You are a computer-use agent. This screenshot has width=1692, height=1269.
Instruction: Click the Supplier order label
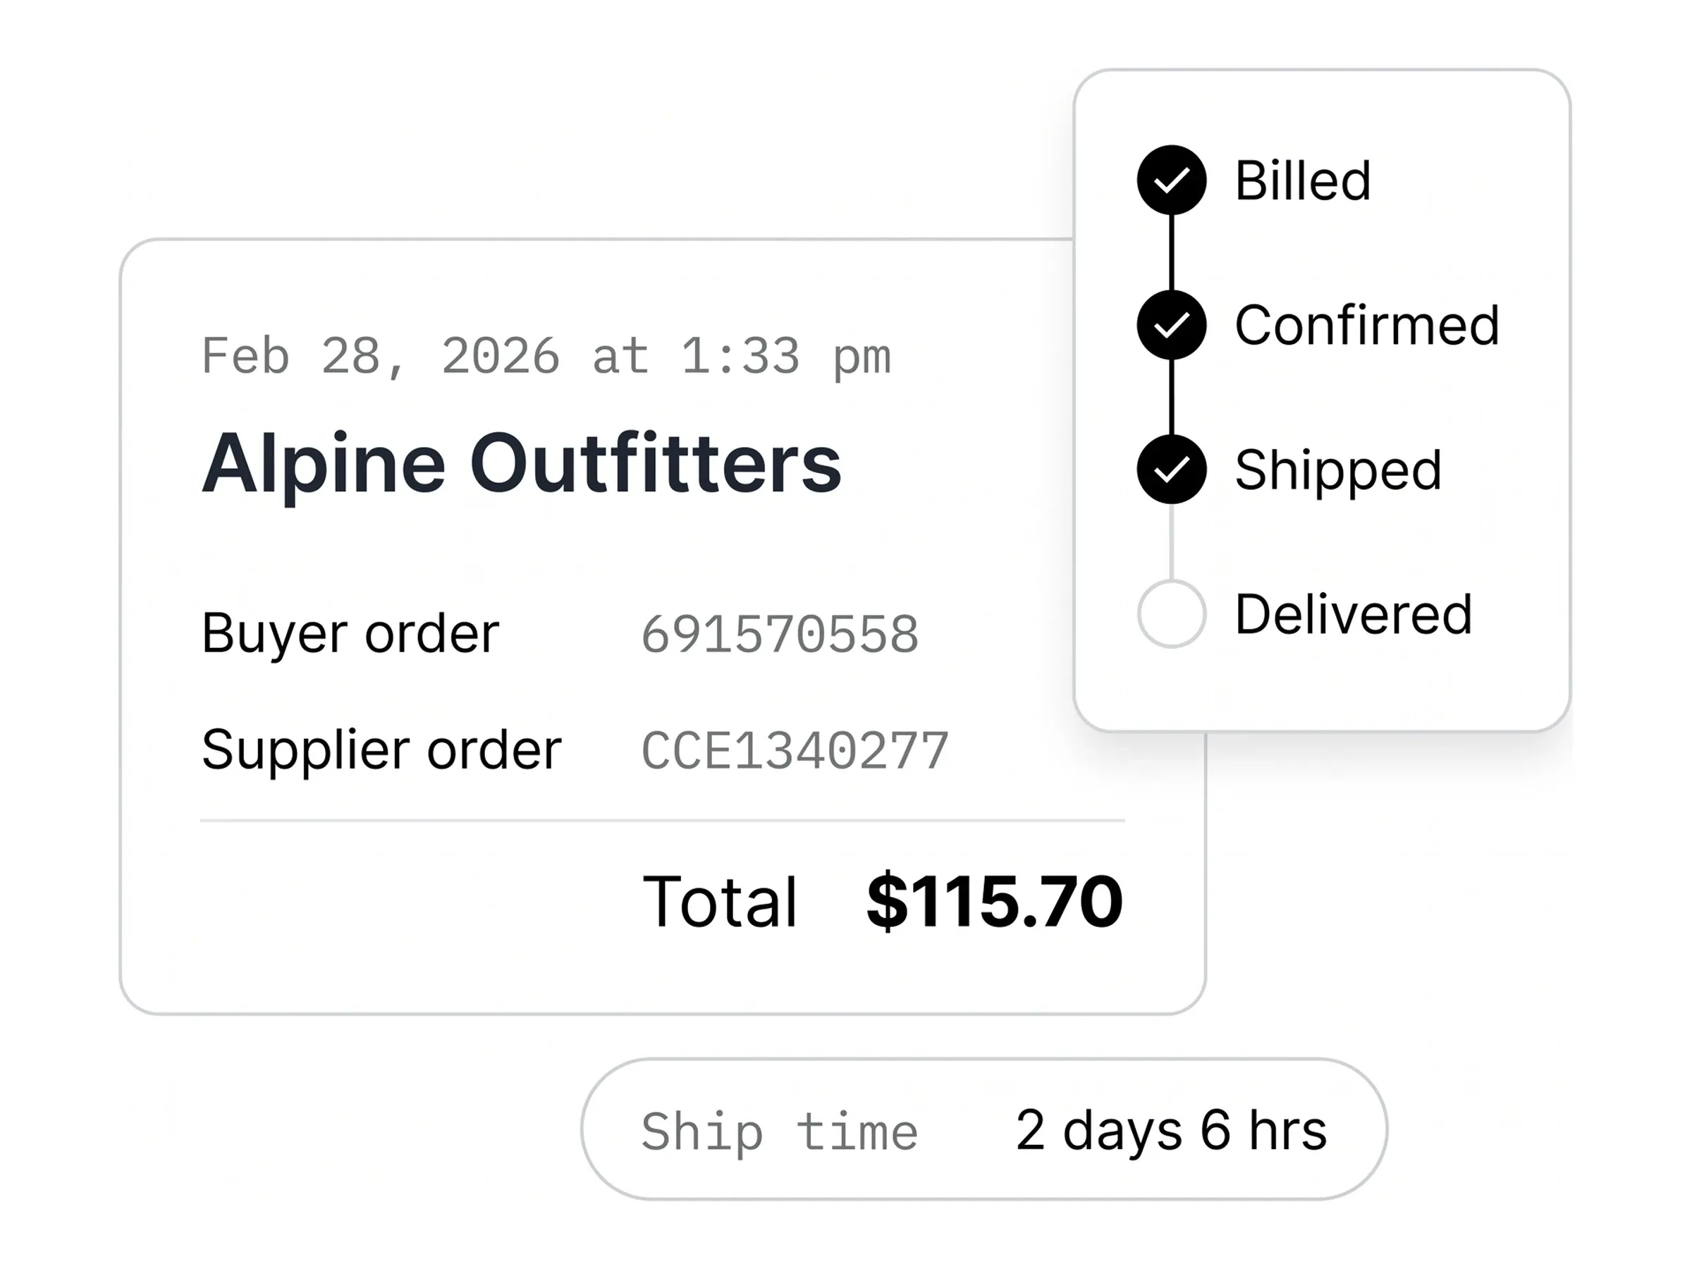[381, 750]
